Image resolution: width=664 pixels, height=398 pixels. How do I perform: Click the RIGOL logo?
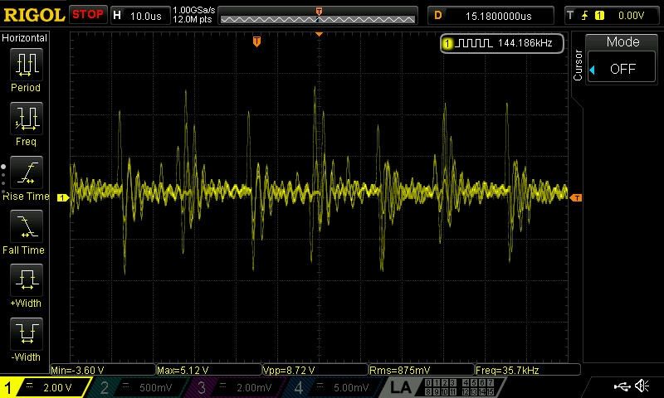coord(34,15)
